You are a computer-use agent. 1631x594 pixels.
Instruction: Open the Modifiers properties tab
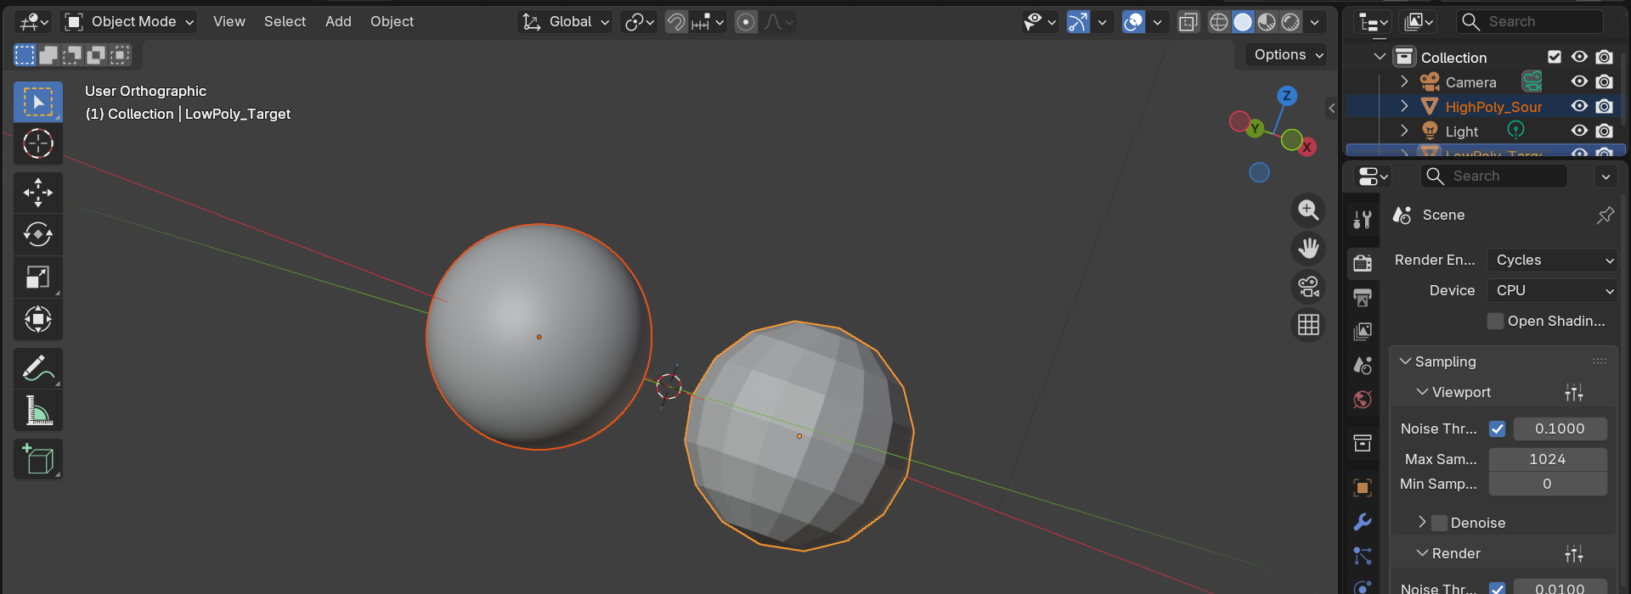click(1363, 522)
